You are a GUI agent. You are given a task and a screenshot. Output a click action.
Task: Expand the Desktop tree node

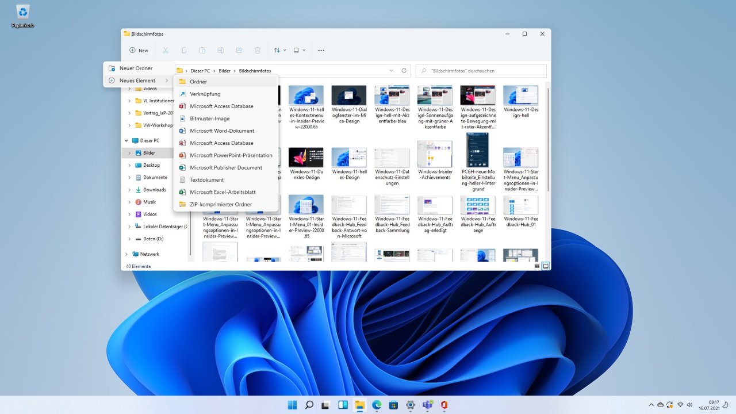click(x=129, y=165)
